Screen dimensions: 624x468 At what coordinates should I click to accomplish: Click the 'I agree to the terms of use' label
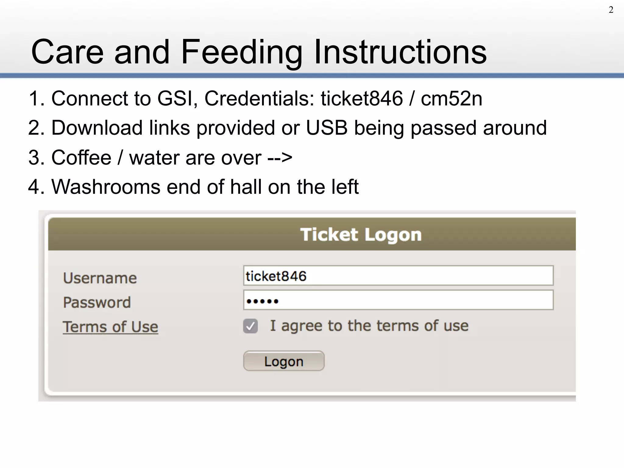369,326
